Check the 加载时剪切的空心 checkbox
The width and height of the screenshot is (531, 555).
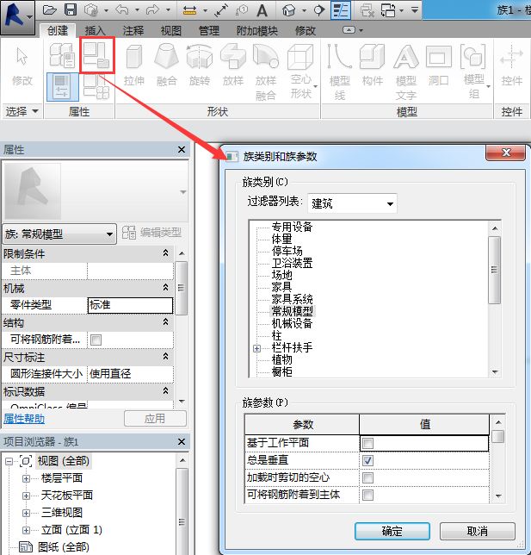(367, 477)
